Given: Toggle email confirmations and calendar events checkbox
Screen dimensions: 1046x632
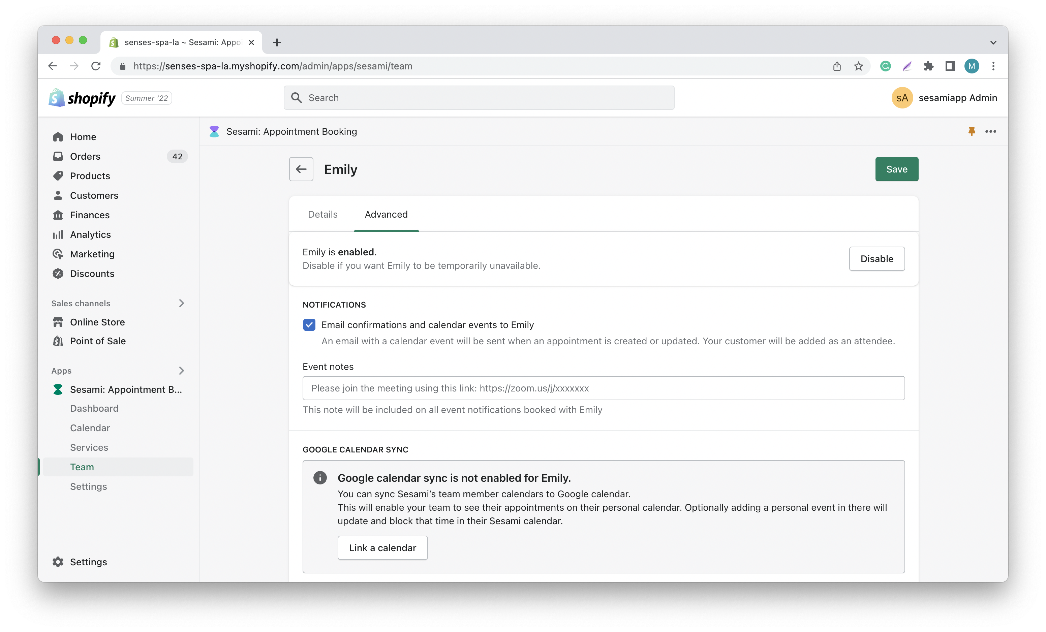Looking at the screenshot, I should (309, 324).
